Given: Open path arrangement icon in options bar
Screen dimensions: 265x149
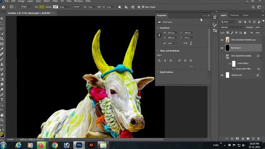Looking at the screenshot, I should (132, 7).
